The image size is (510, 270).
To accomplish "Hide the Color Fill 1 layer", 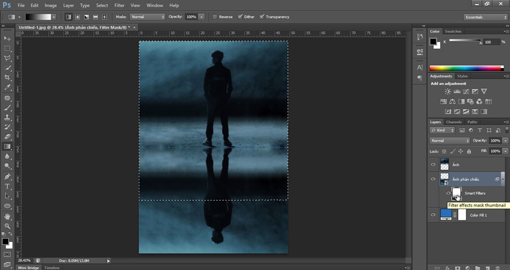I will [433, 215].
